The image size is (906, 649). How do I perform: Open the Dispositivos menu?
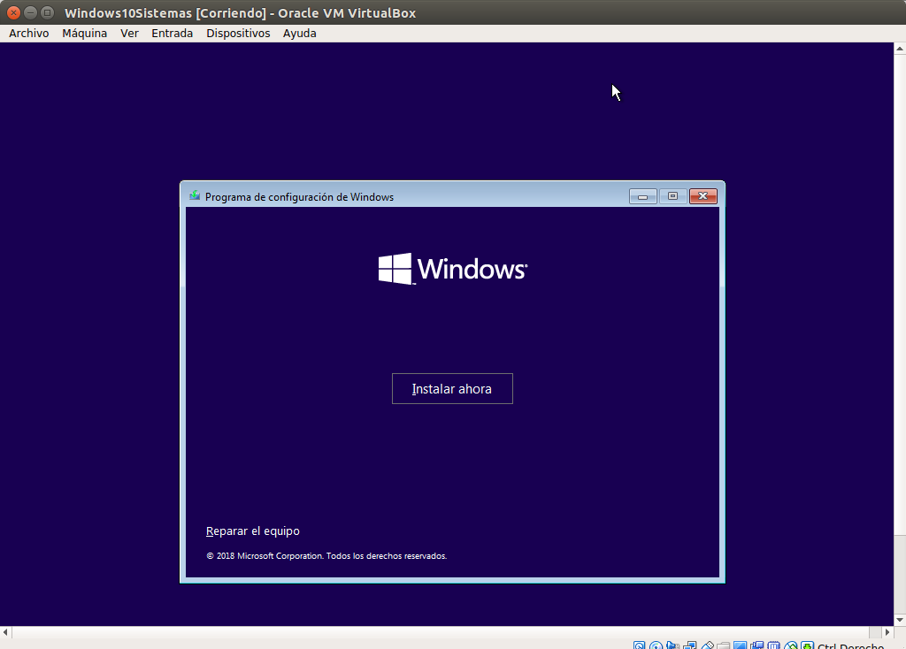click(x=238, y=33)
